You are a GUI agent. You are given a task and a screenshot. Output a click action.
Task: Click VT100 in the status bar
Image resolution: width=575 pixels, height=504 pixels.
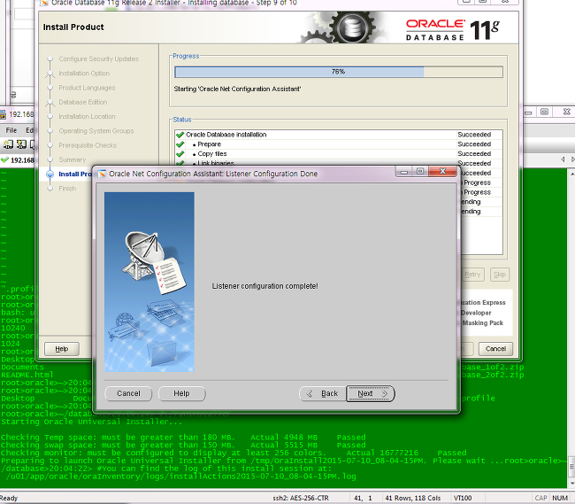tap(463, 498)
